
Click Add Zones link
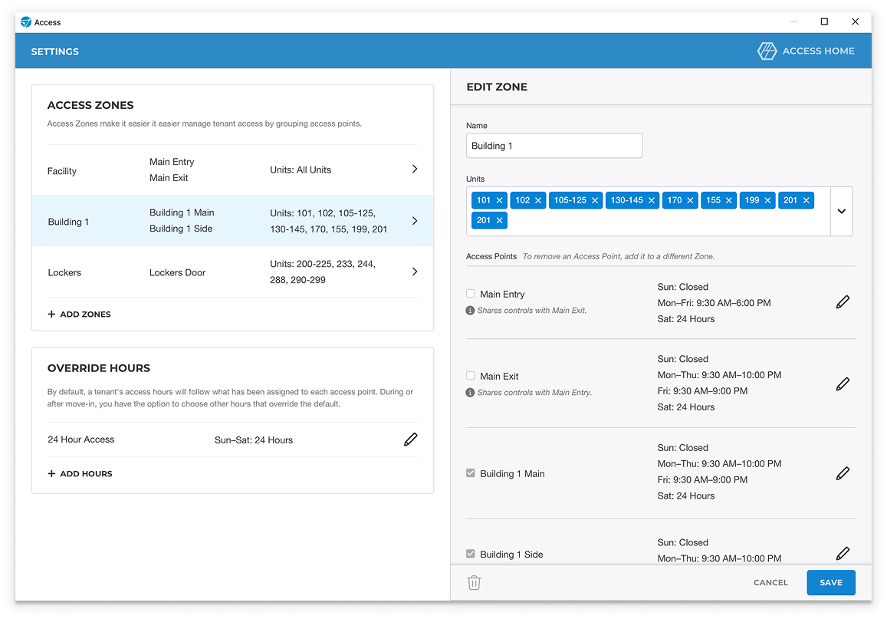click(80, 314)
